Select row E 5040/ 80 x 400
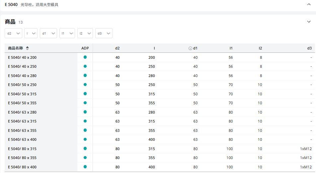This screenshot has width=316, height=173. click(160, 167)
